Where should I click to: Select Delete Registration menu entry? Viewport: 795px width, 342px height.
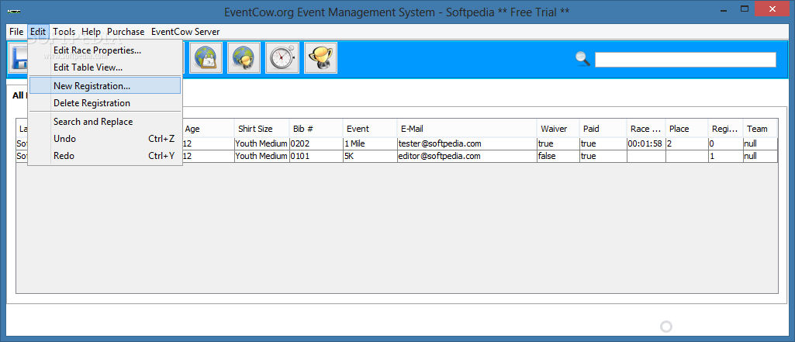click(105, 103)
